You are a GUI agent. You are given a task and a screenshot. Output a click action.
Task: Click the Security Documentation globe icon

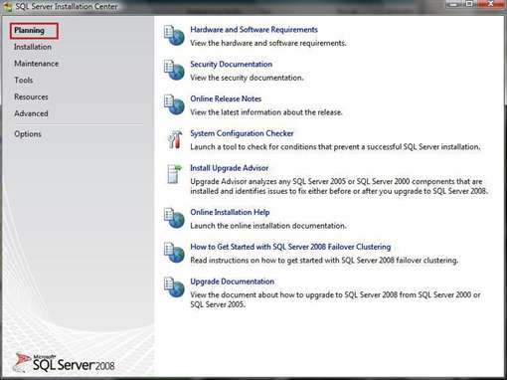coord(174,70)
